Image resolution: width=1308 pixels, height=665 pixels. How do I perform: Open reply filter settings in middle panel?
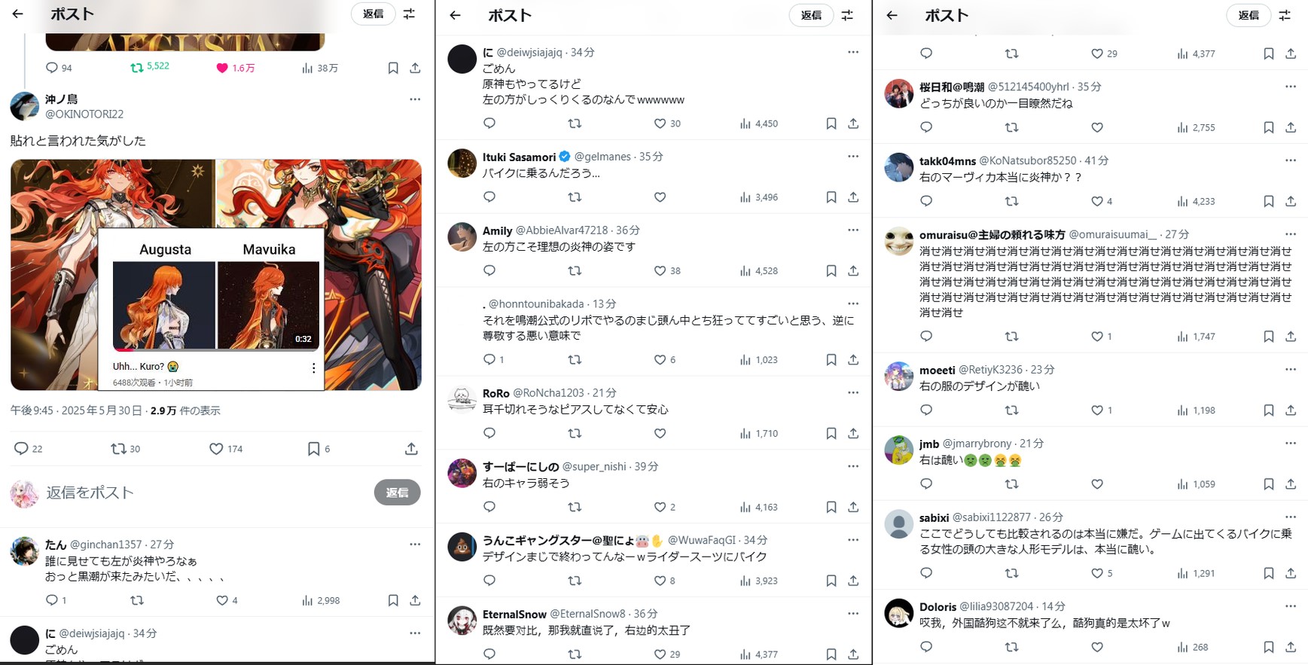(x=847, y=15)
